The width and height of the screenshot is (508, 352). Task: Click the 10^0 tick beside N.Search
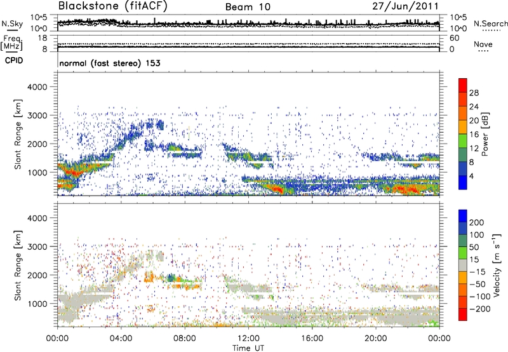coord(458,29)
